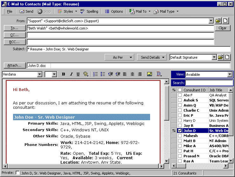Click message body vertical scrollbar thumb
This screenshot has width=235, height=177.
point(167,103)
